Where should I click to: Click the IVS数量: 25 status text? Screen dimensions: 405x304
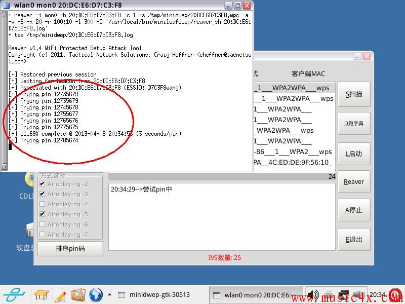click(224, 257)
